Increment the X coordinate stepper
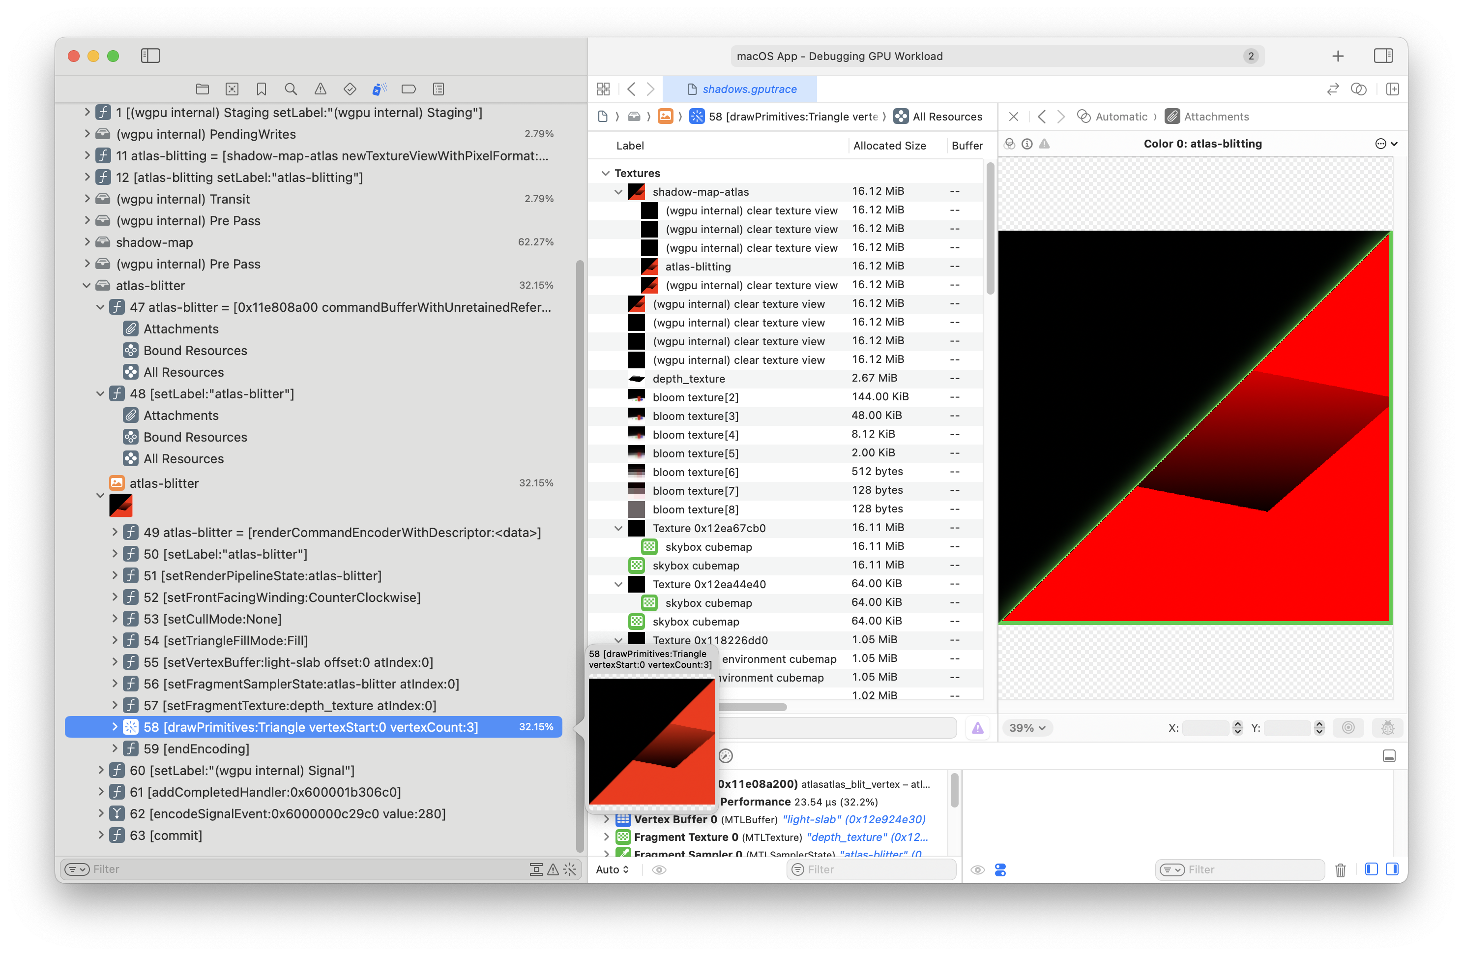The height and width of the screenshot is (956, 1463). click(x=1237, y=724)
